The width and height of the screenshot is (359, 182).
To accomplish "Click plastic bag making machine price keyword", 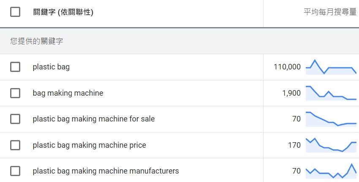I will (x=89, y=145).
